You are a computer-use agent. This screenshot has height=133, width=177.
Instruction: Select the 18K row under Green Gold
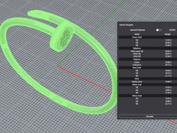[148, 45]
